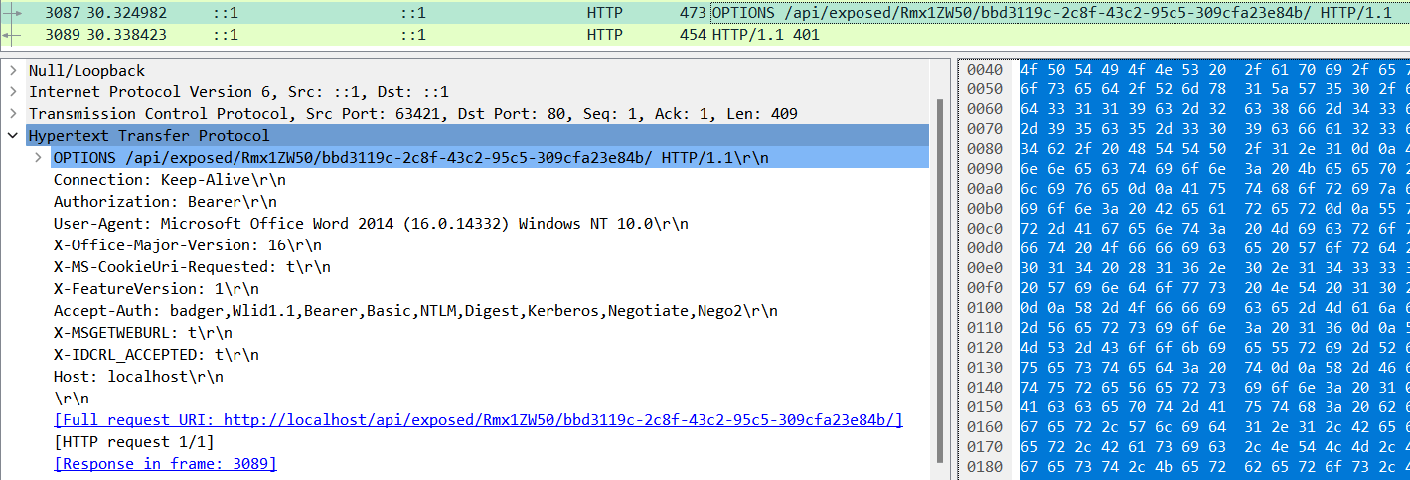Viewport: 1410px width, 480px height.
Task: Select the Host: localhost line
Action: [x=141, y=377]
